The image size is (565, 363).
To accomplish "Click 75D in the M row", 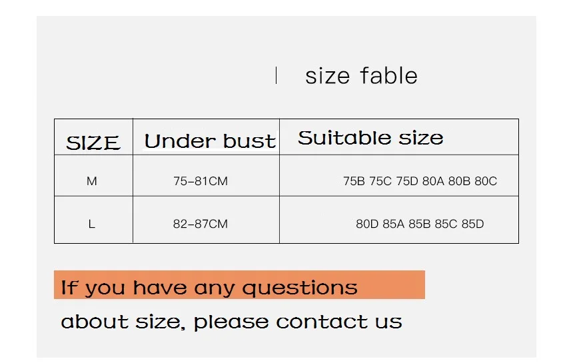I will pyautogui.click(x=406, y=181).
